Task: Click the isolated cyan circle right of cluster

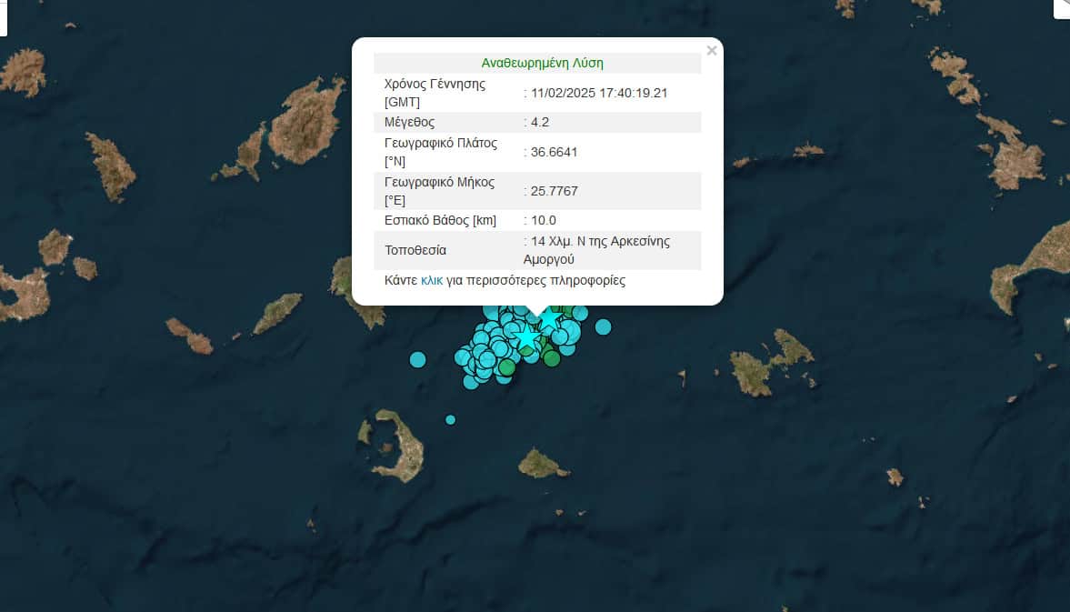Action: pos(603,326)
